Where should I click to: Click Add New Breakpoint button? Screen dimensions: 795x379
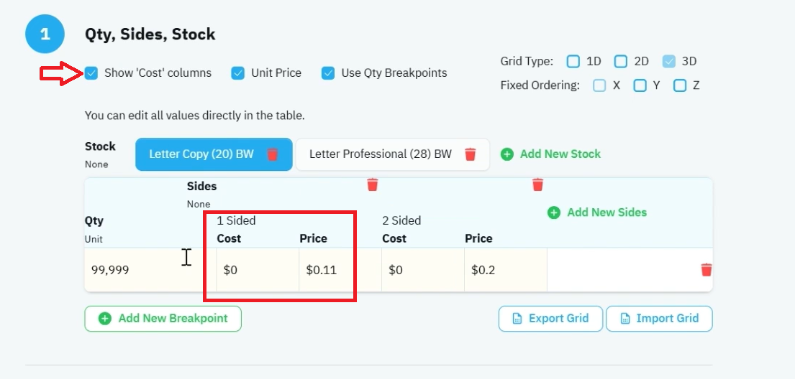(163, 319)
